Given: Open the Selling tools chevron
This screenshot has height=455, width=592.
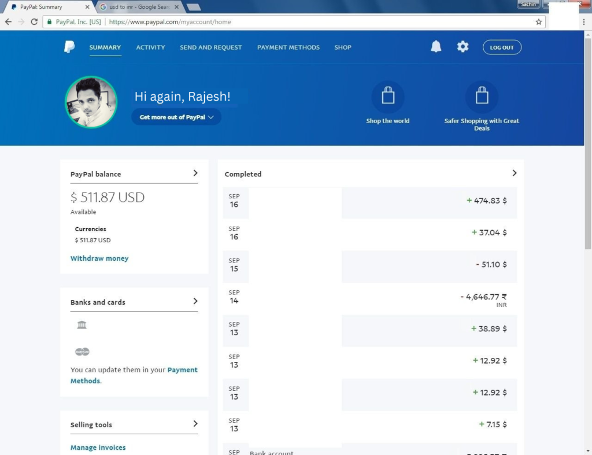Looking at the screenshot, I should tap(195, 424).
